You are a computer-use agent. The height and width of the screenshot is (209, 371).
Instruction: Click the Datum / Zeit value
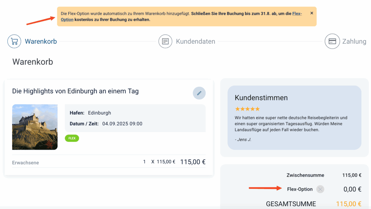coord(122,124)
